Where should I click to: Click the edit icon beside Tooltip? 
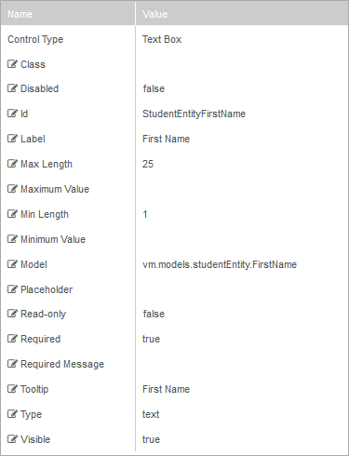[x=12, y=389]
